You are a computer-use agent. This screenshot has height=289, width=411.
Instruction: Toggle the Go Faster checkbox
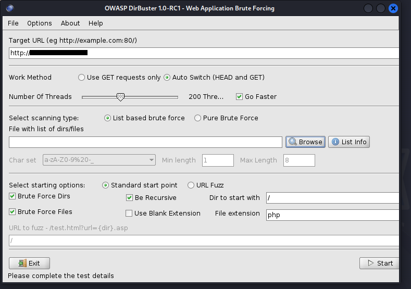240,96
